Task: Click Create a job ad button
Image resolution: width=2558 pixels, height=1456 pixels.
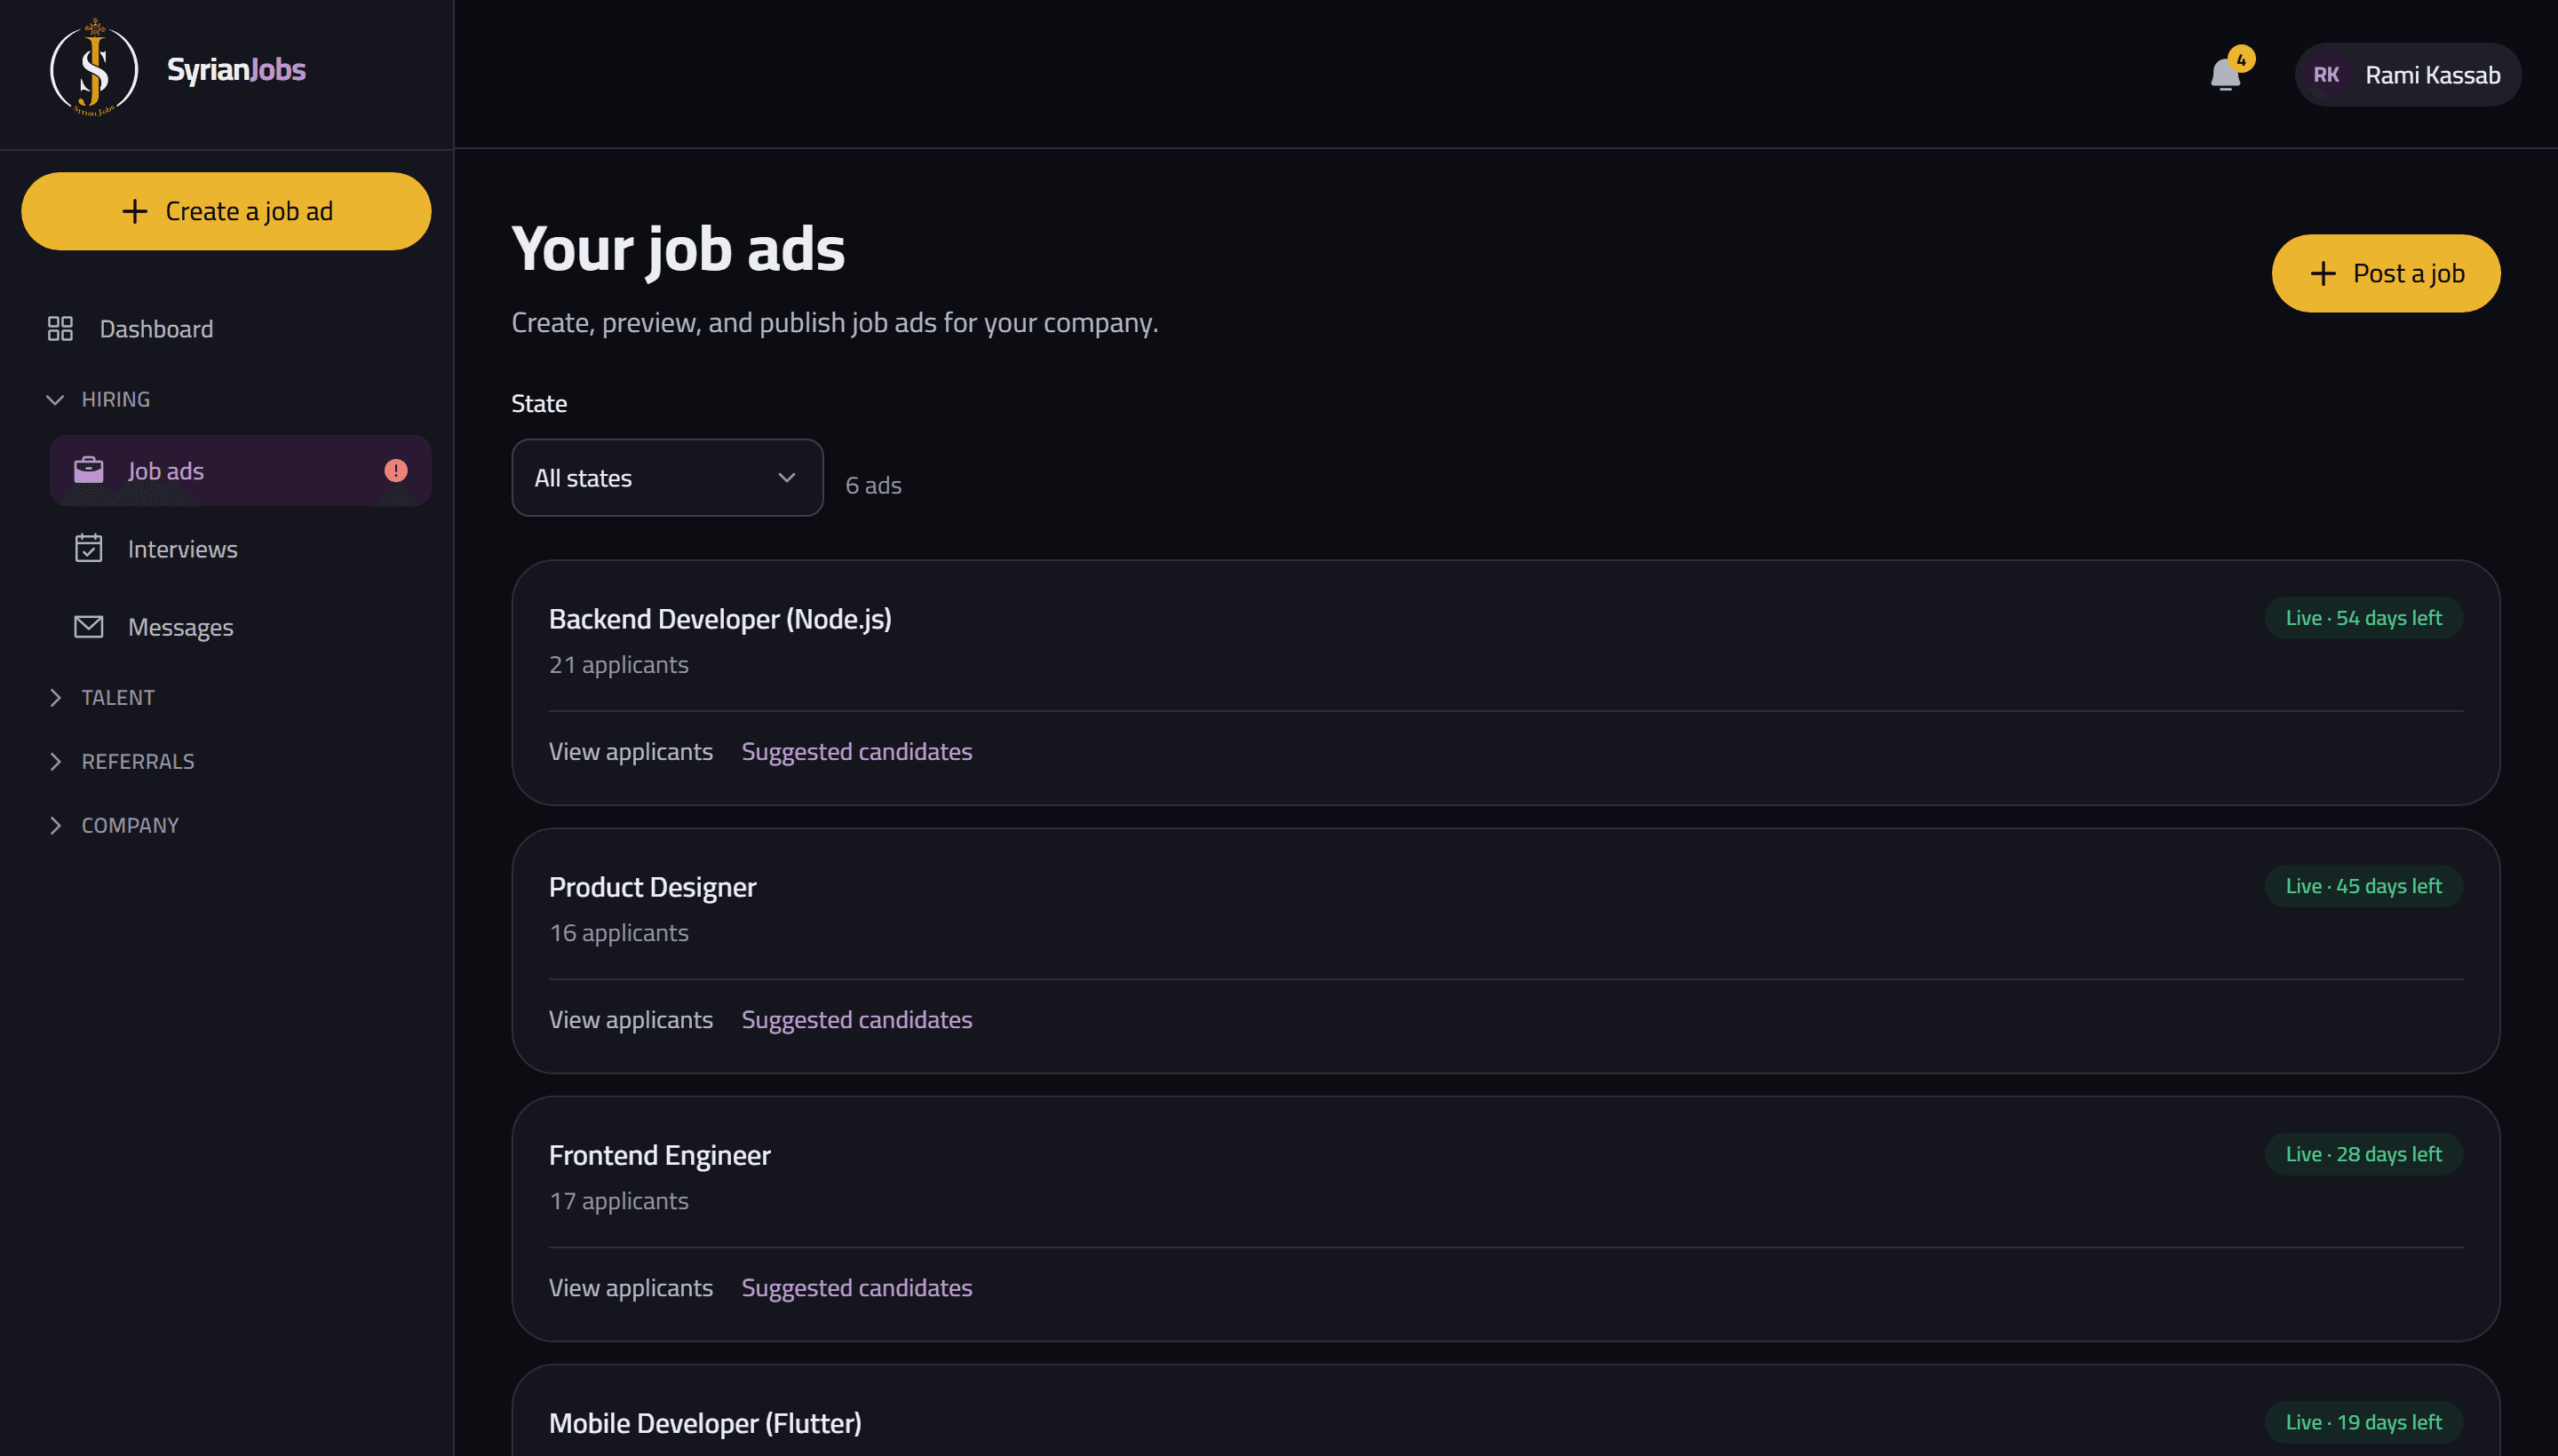Action: click(226, 211)
